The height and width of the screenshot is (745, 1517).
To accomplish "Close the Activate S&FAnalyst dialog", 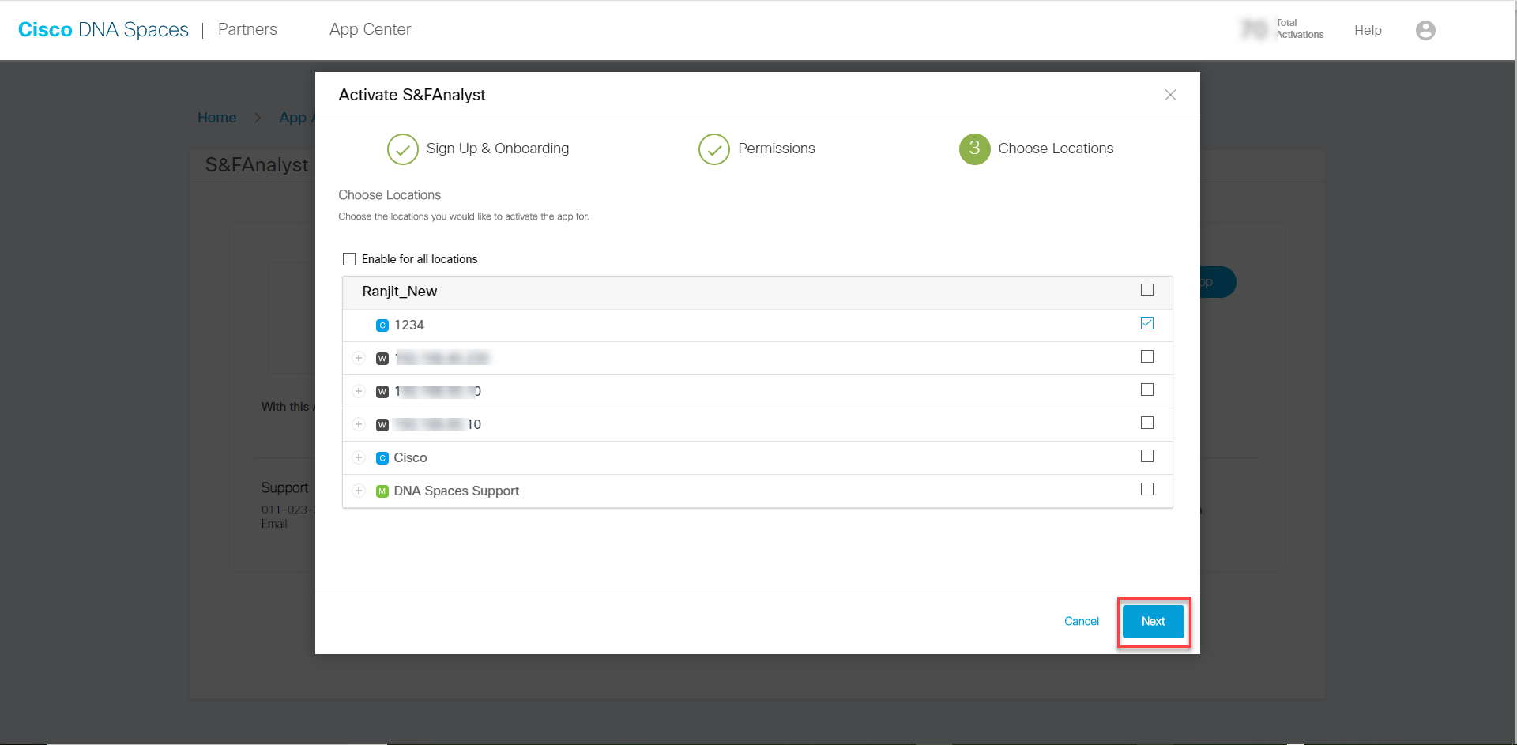I will [x=1170, y=95].
